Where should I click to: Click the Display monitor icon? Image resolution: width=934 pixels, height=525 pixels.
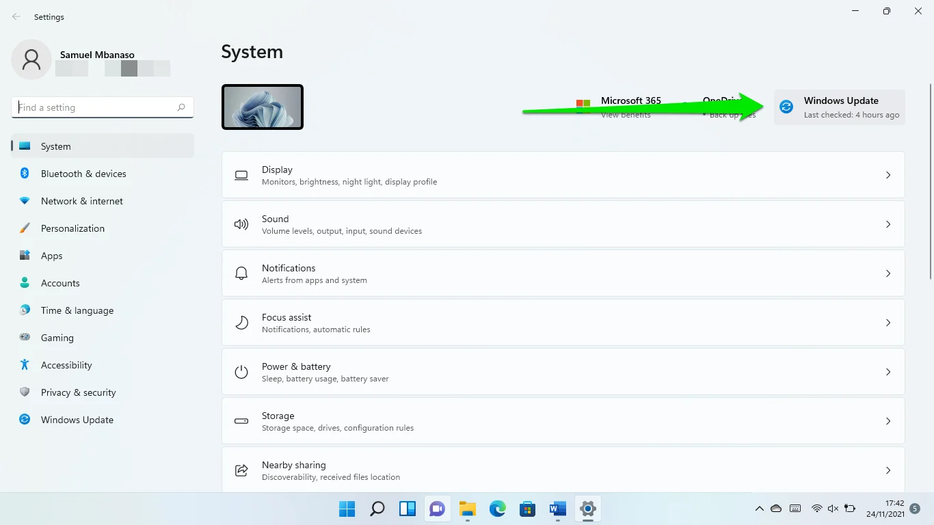pos(241,175)
